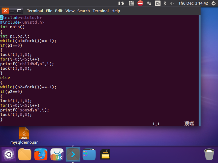Minimize the terminal window
Image resolution: width=218 pixels, height=163 pixels.
click(12, 11)
